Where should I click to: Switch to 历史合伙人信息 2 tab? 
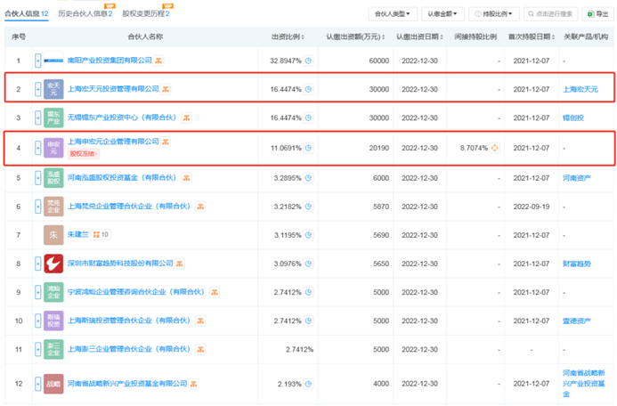85,13
